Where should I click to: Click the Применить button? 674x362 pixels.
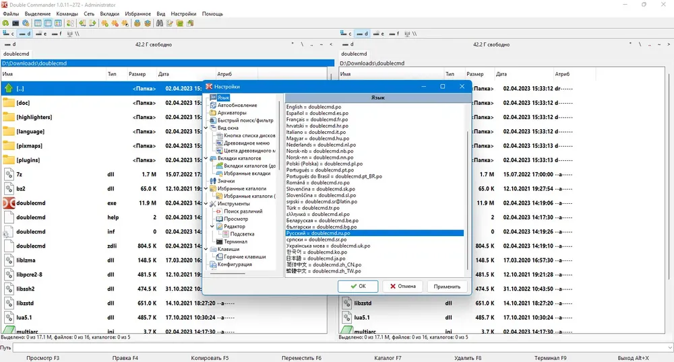[447, 287]
